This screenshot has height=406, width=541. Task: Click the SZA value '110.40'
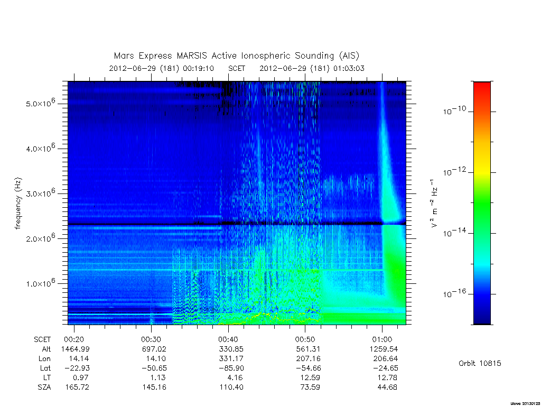tap(231, 387)
